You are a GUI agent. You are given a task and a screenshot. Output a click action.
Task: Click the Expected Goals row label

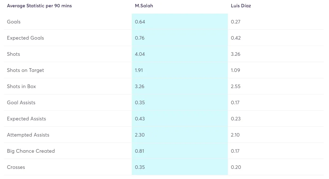[x=25, y=38]
